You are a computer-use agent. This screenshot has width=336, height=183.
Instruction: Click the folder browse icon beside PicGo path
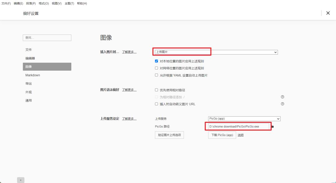pyautogui.click(x=273, y=127)
